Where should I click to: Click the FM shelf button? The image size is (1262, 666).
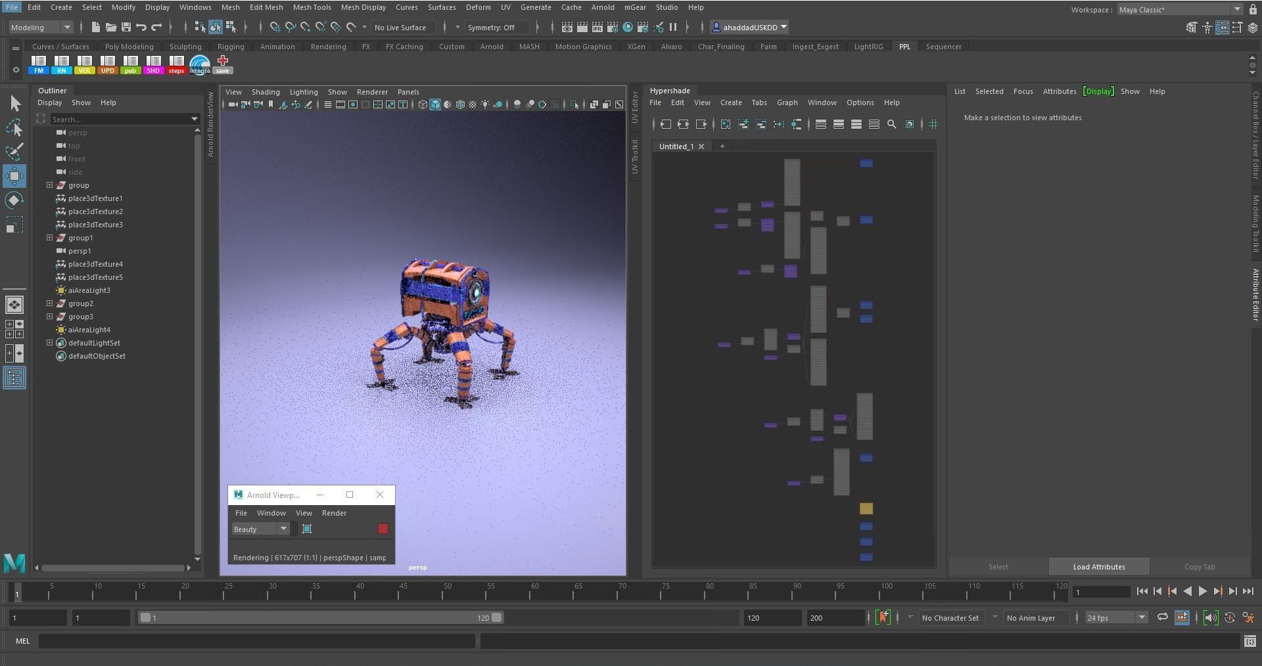click(x=39, y=64)
